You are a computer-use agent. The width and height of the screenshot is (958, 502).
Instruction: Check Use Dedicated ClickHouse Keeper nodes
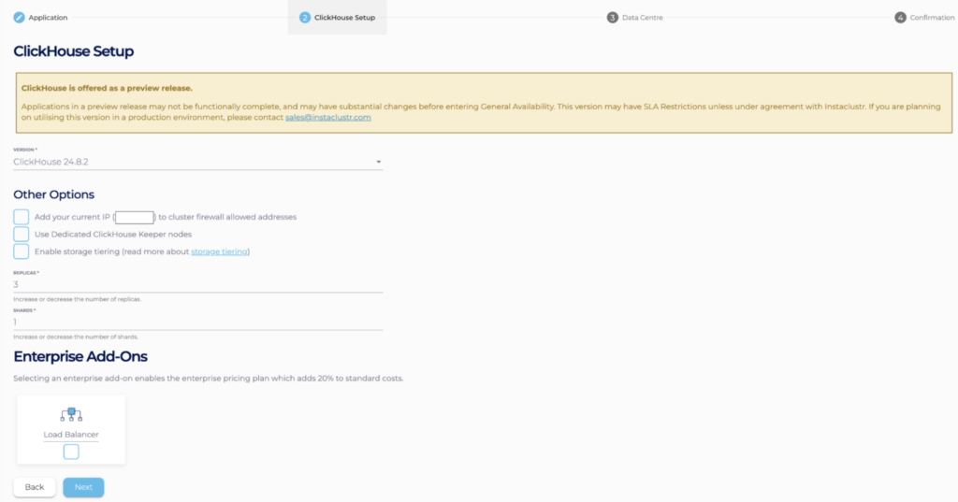[22, 234]
